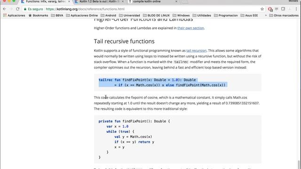Image resolution: width=301 pixels, height=169 pixels.
Task: Follow the 'their own section' link
Action: (x=190, y=28)
